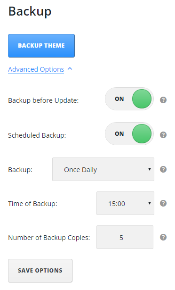Toggle the Backup before Update switch
The height and width of the screenshot is (290, 175).
coord(129,99)
